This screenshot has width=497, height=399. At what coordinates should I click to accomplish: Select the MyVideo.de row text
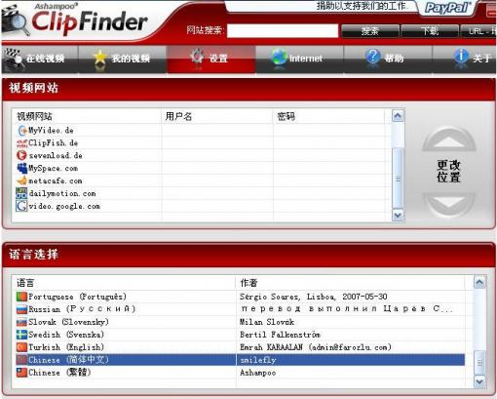(51, 131)
